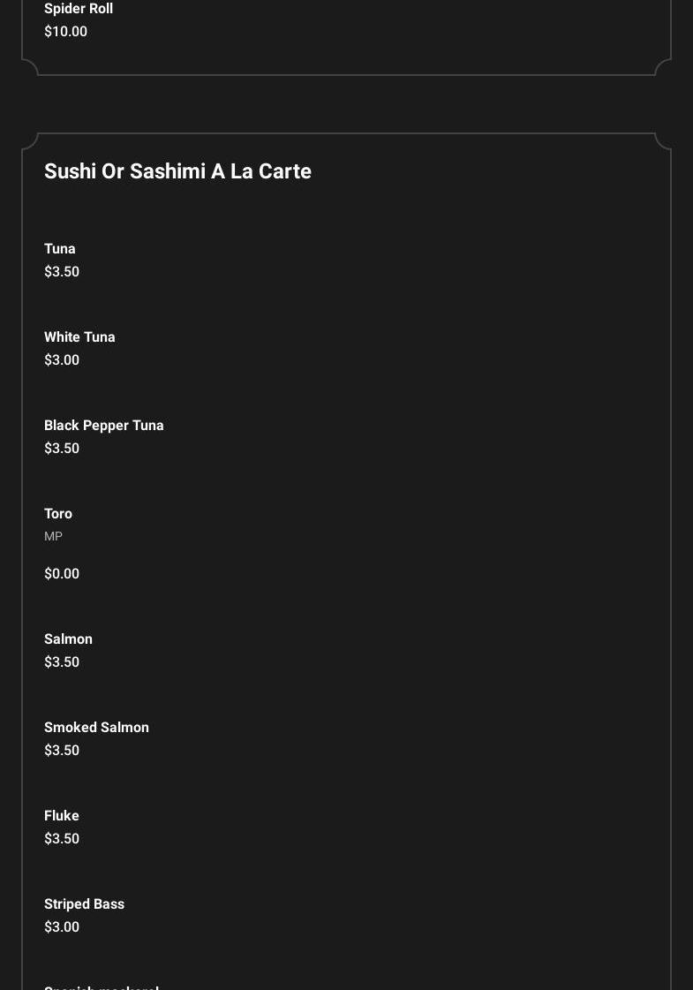Screen dimensions: 693x990
Task: Choose the Fluke menu item
Action: point(62,816)
